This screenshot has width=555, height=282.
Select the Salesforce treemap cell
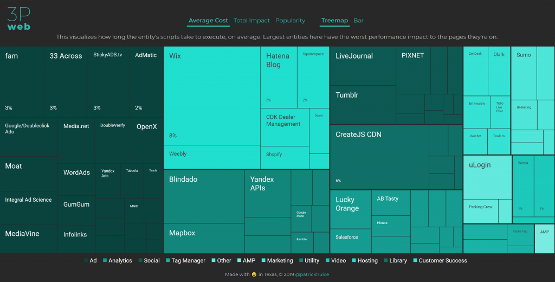click(351, 241)
